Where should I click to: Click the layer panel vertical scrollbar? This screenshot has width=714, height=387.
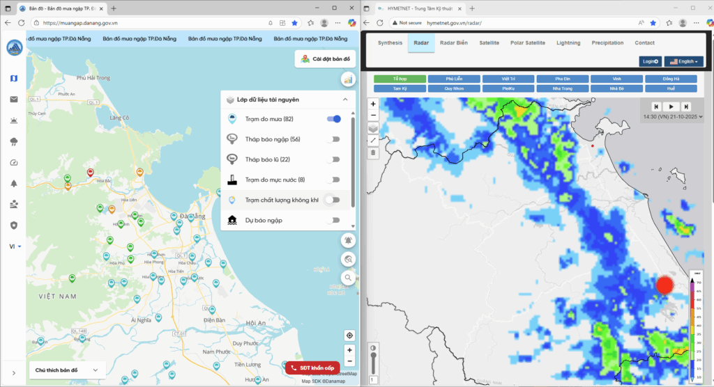click(x=353, y=163)
